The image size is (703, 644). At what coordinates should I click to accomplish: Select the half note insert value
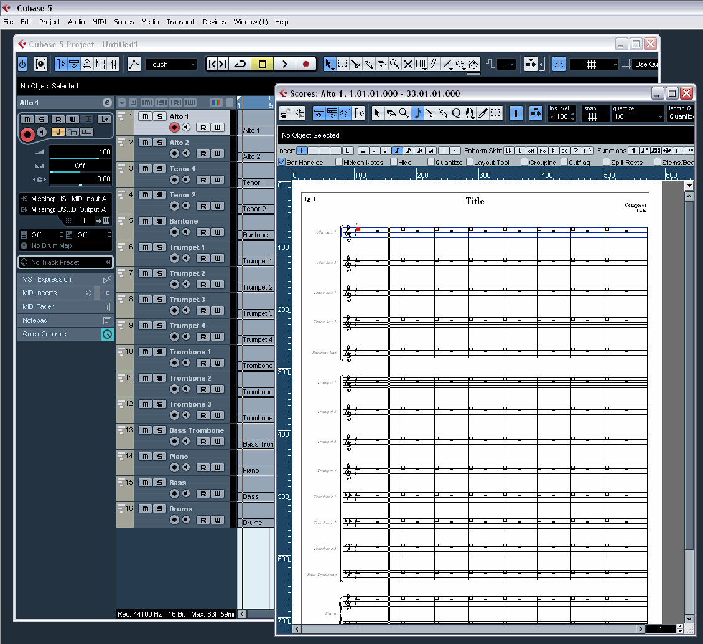[x=374, y=151]
